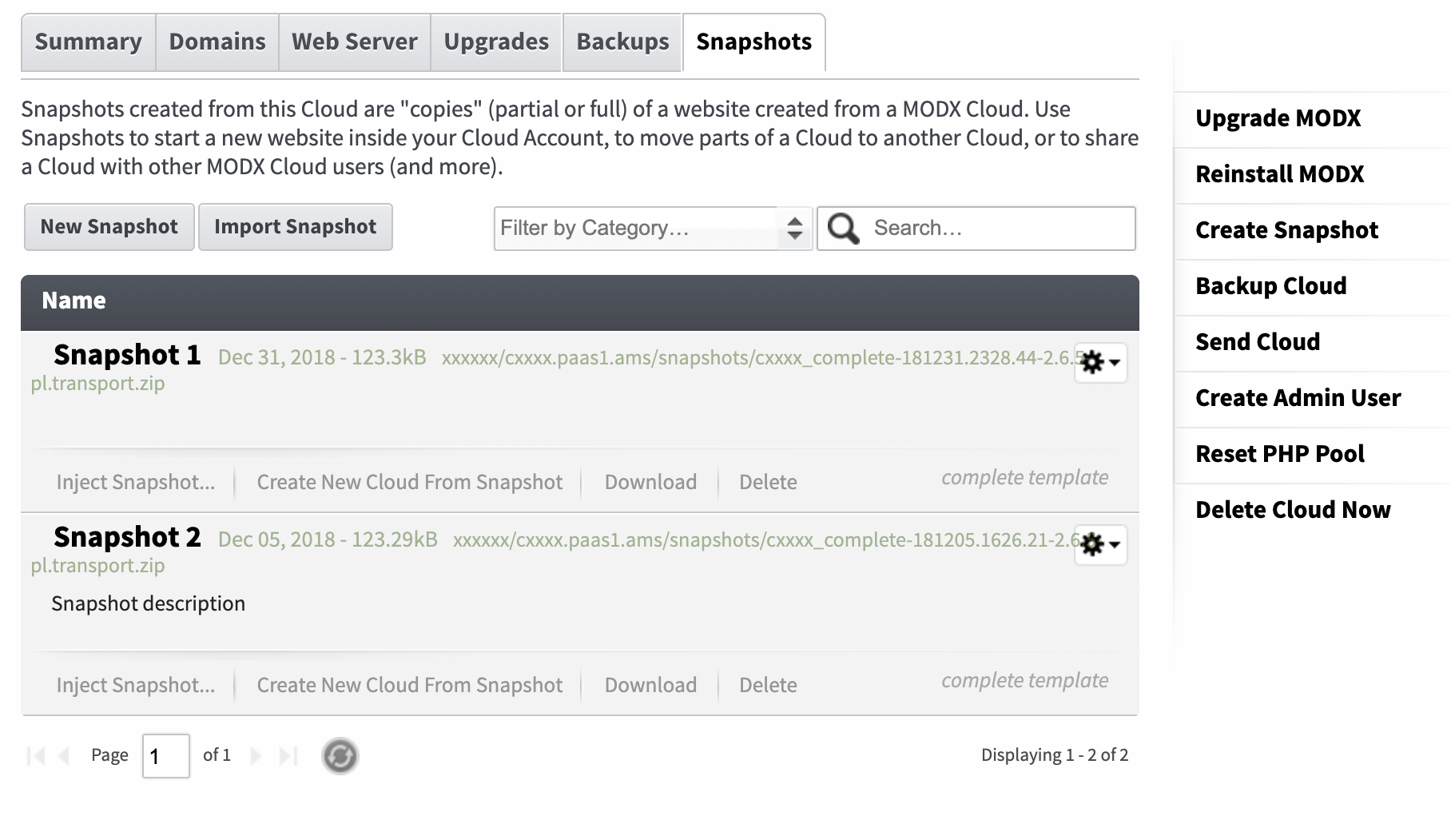Open the Filter by Category dropdown
Viewport: 1451px width, 820px height.
tap(653, 229)
